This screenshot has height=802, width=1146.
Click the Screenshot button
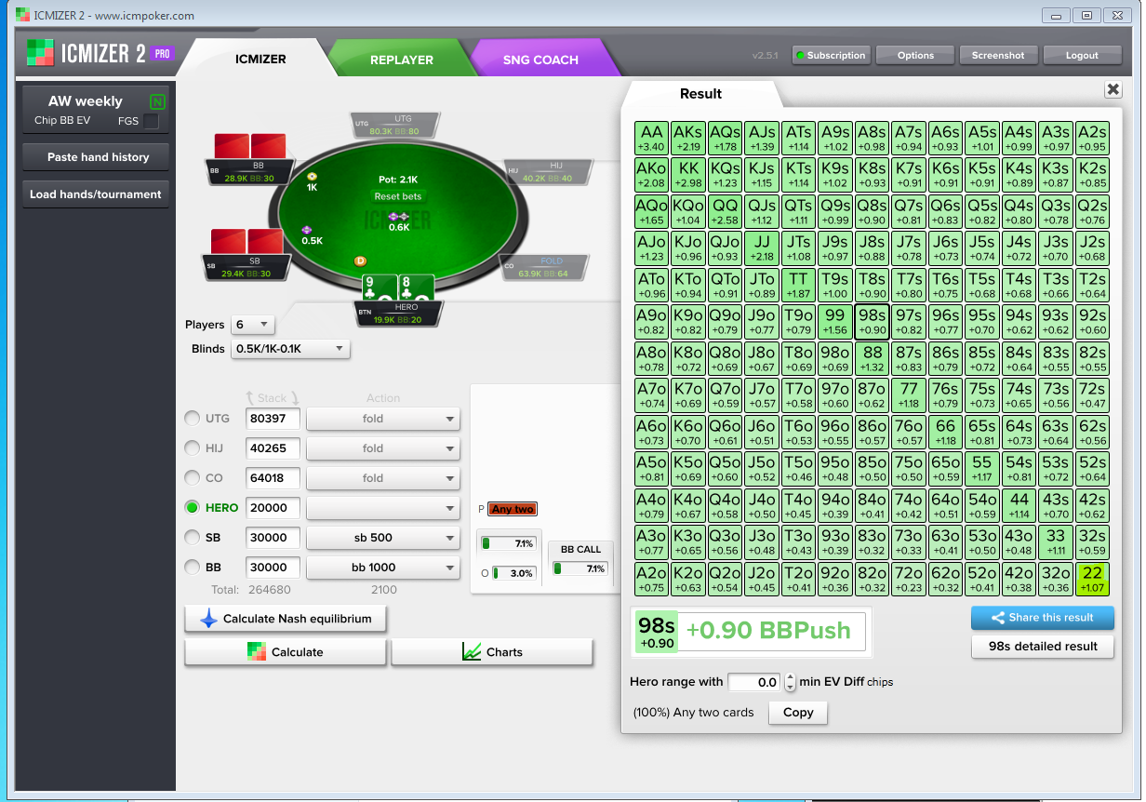[x=998, y=56]
